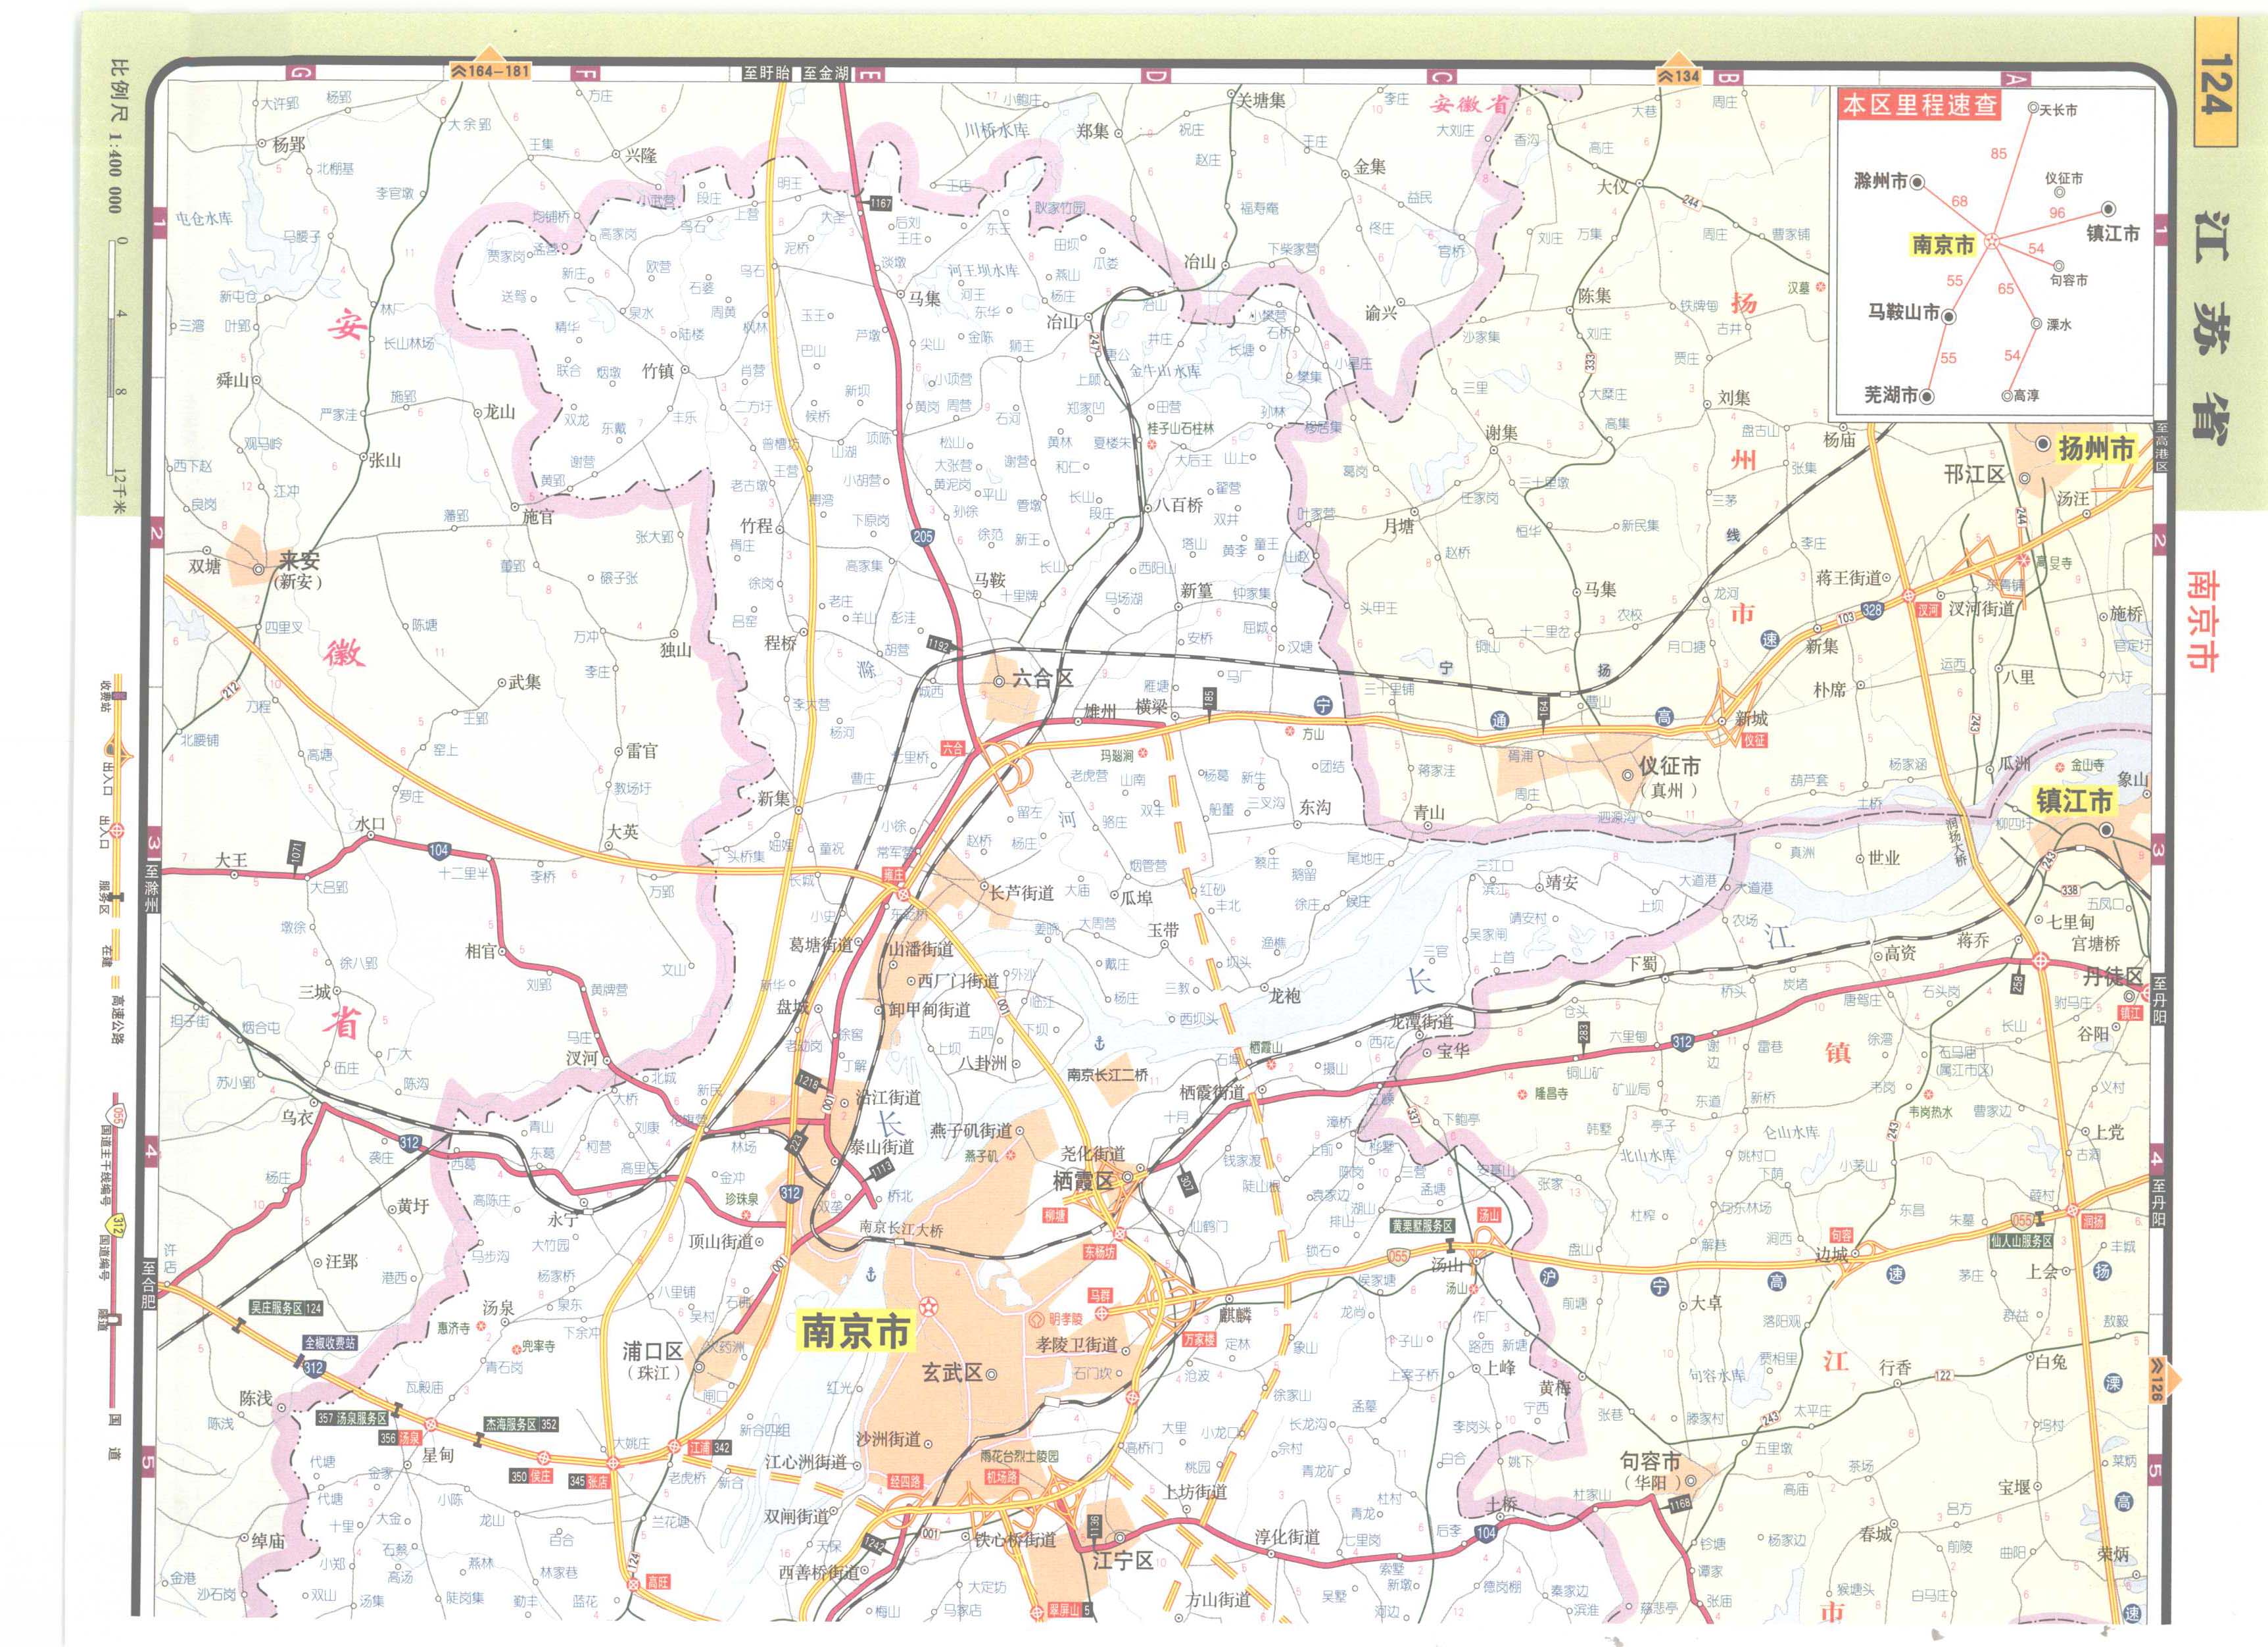
Task: Click the 绰庙 town label
Action: coord(267,1541)
